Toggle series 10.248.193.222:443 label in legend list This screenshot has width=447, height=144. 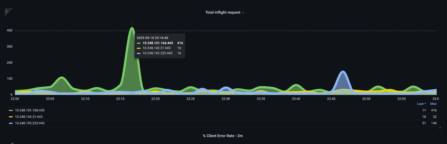30,123
